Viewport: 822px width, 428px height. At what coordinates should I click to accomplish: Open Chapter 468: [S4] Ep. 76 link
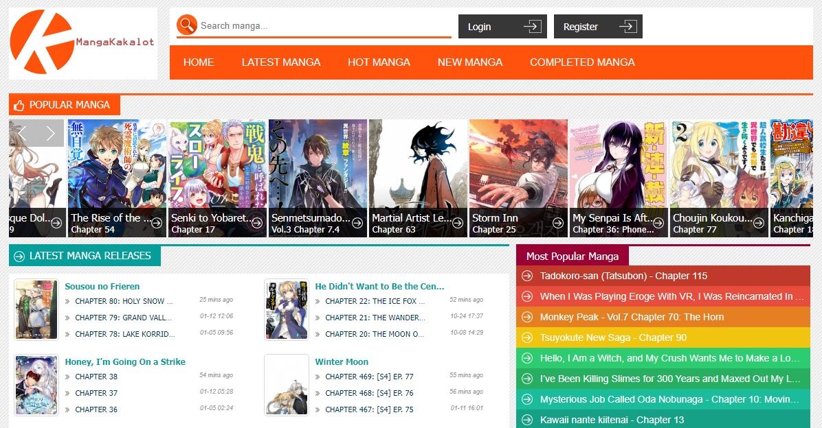pyautogui.click(x=369, y=393)
